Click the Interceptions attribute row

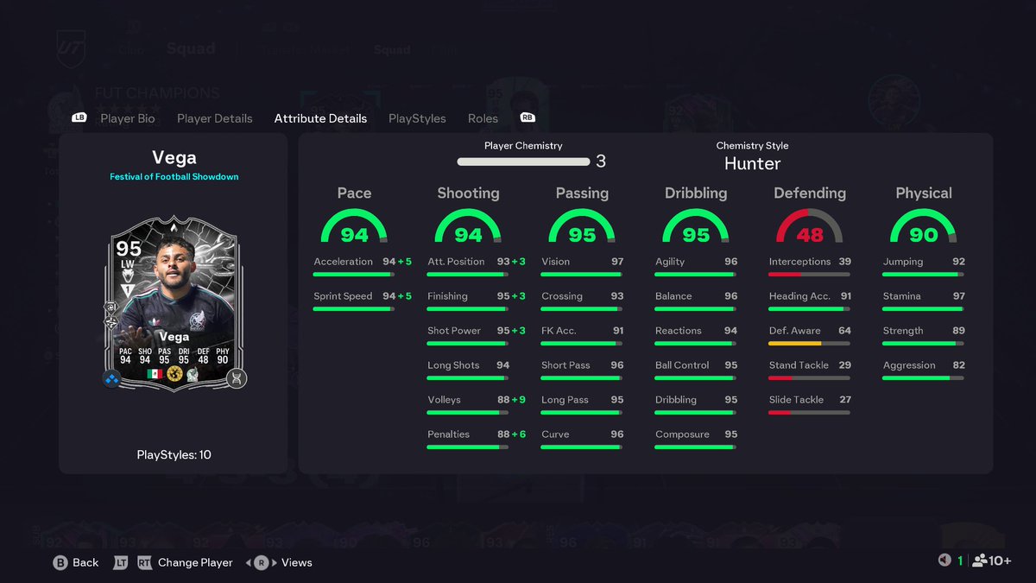tap(810, 265)
